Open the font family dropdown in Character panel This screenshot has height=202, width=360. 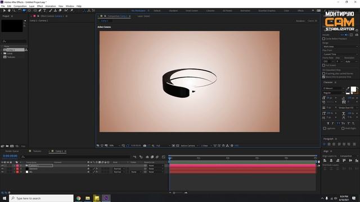(x=334, y=88)
